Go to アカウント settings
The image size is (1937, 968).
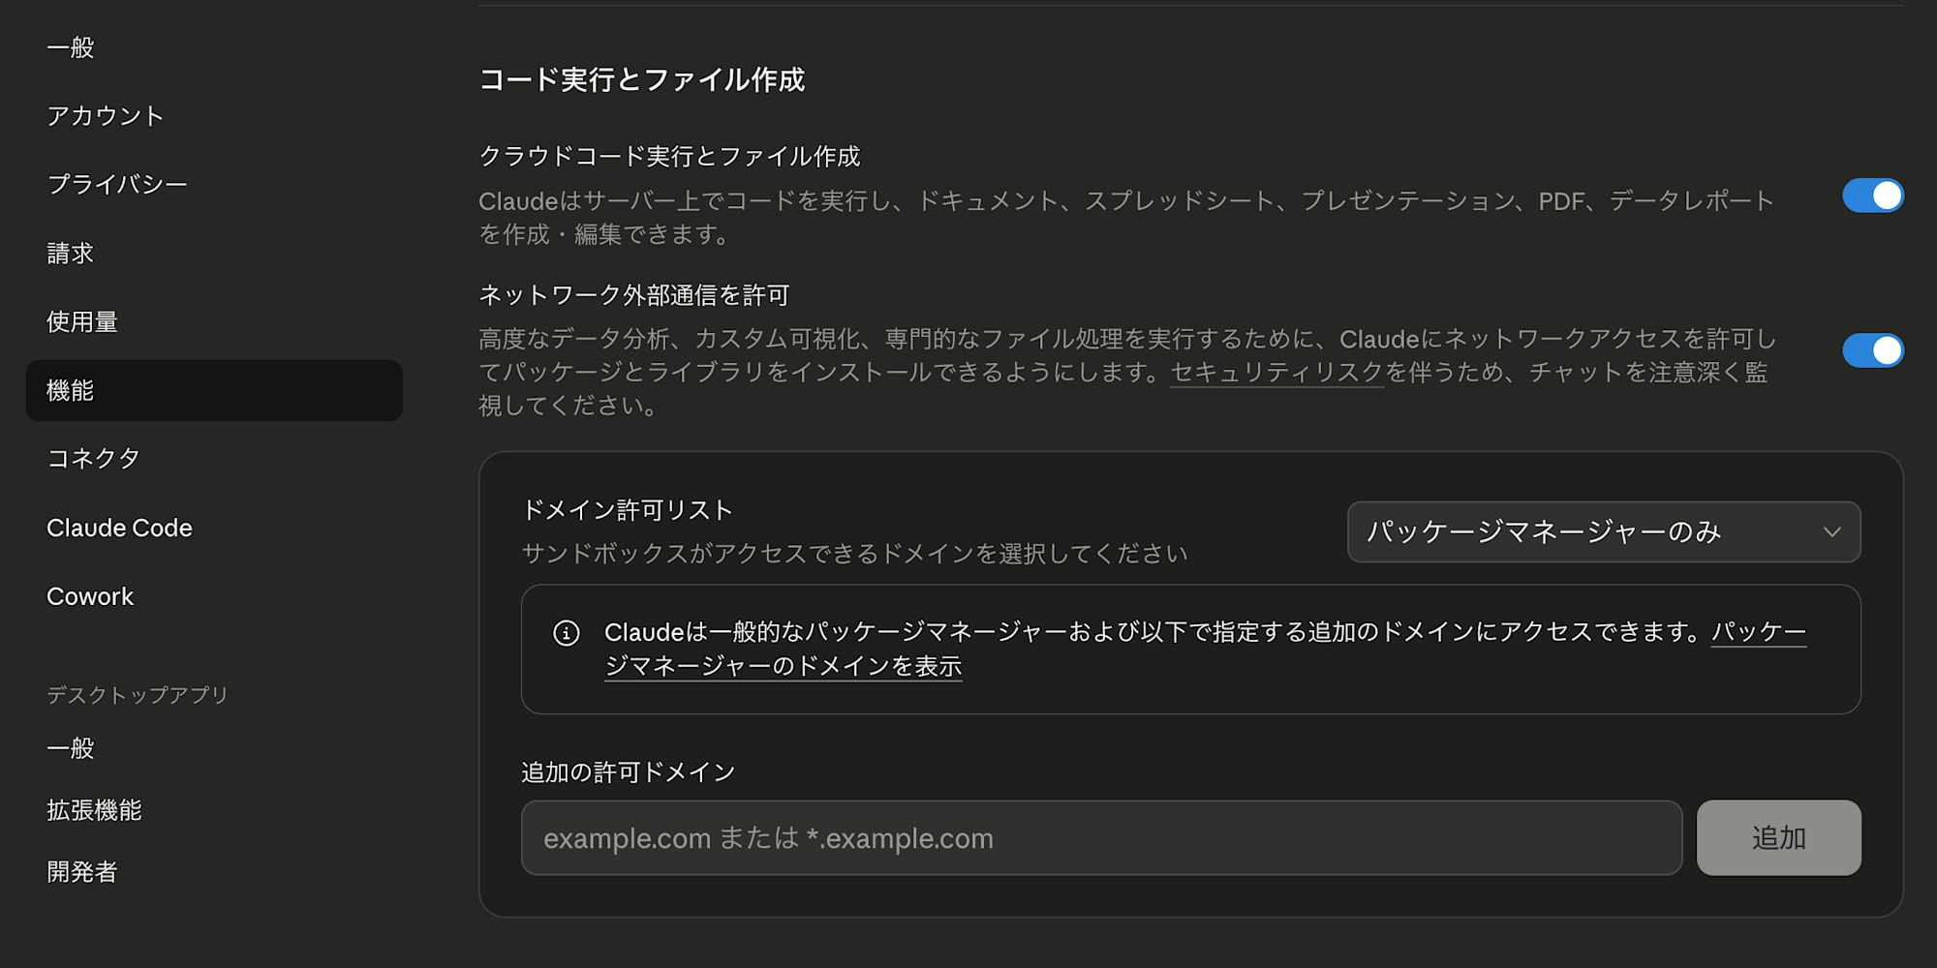pos(106,116)
